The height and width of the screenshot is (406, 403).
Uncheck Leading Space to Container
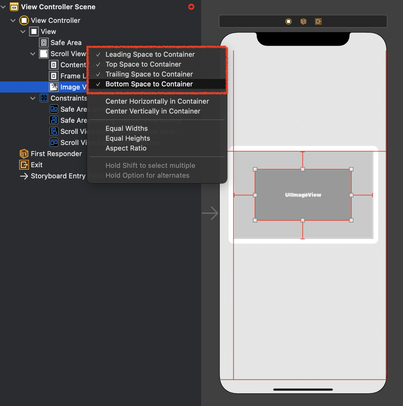[157, 54]
